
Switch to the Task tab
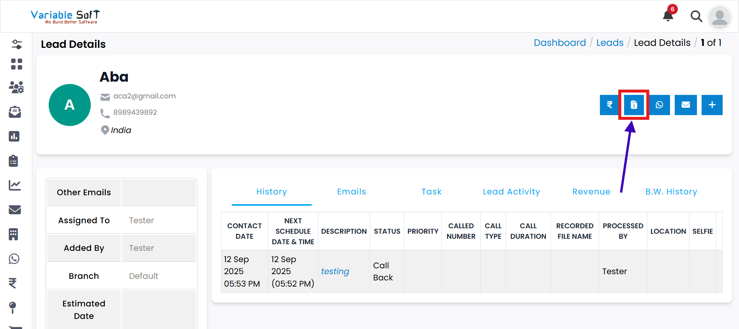[431, 192]
